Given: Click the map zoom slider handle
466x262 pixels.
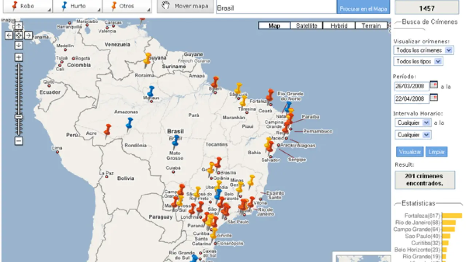Looking at the screenshot, I should [x=19, y=116].
